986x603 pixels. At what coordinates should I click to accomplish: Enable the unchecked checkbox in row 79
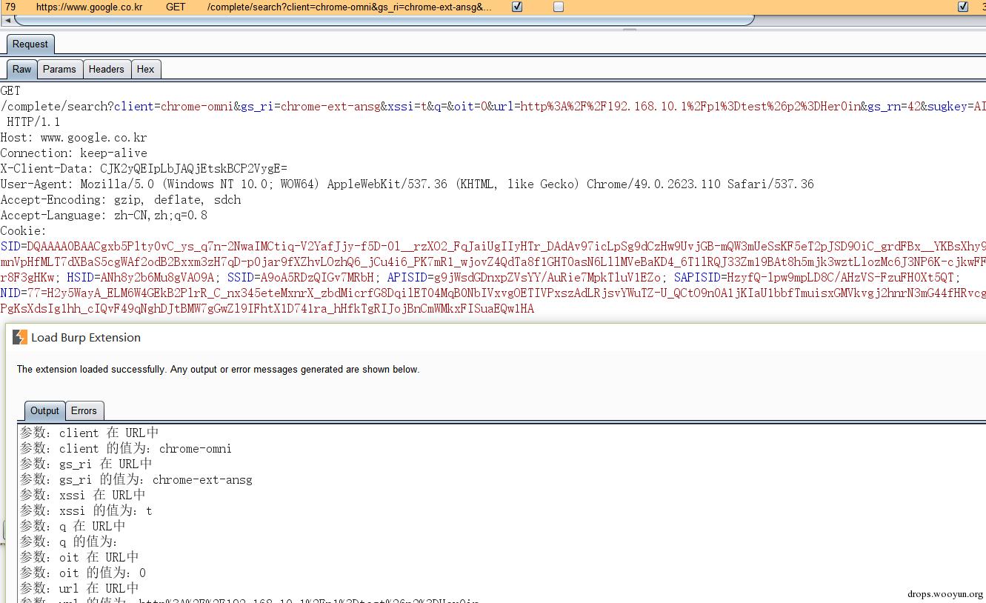point(559,7)
